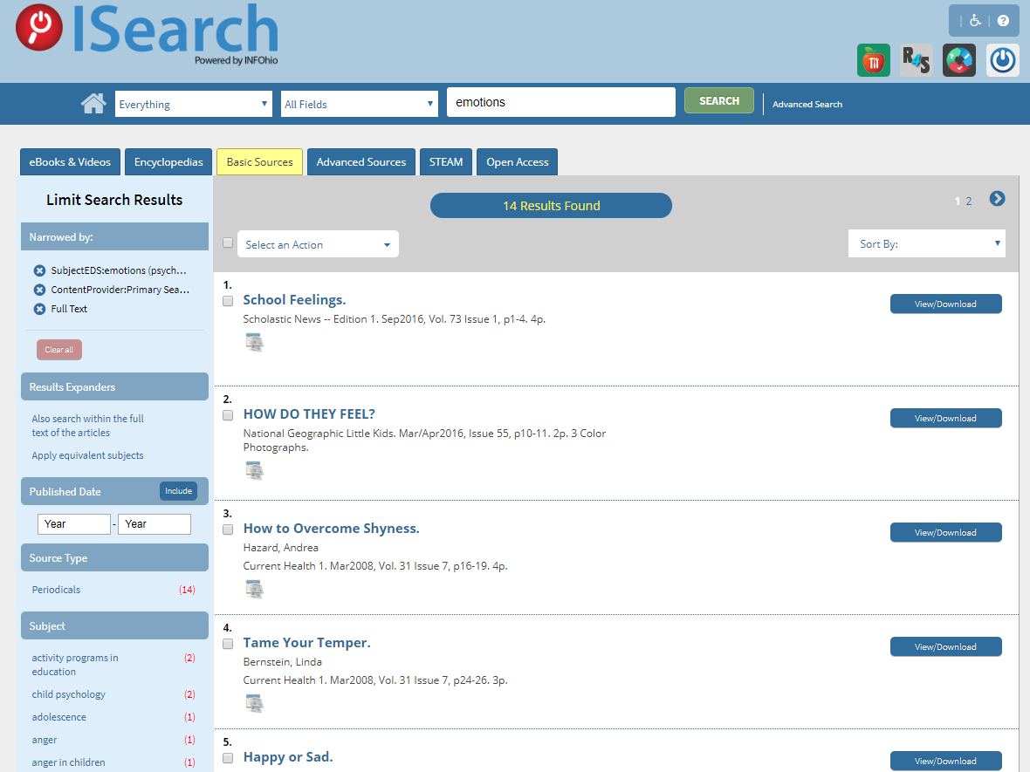1030x772 pixels.
Task: Go to the home page icon
Action: [x=93, y=104]
